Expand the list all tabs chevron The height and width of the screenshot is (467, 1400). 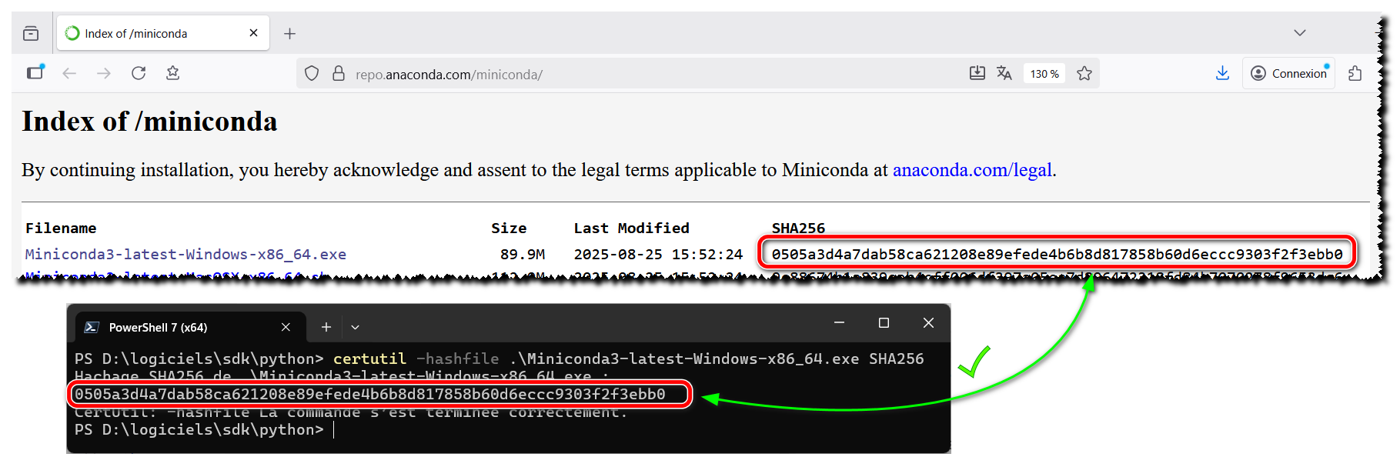(1300, 32)
